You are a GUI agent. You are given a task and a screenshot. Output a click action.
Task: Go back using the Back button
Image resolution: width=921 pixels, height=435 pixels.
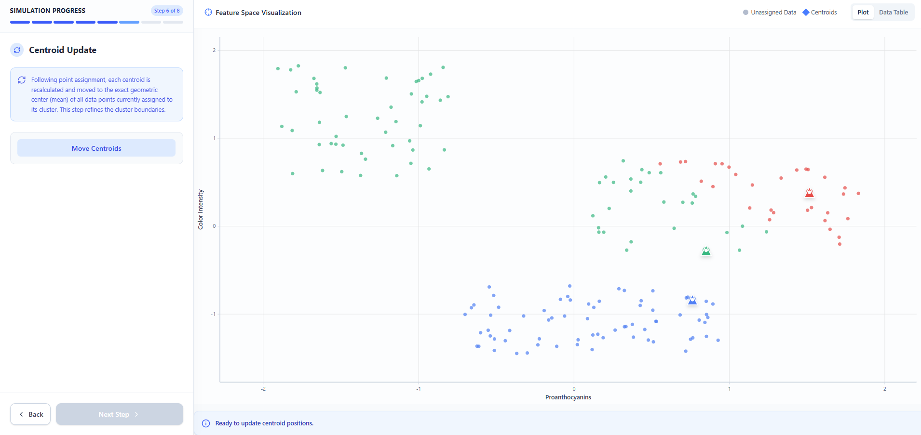[x=30, y=414]
